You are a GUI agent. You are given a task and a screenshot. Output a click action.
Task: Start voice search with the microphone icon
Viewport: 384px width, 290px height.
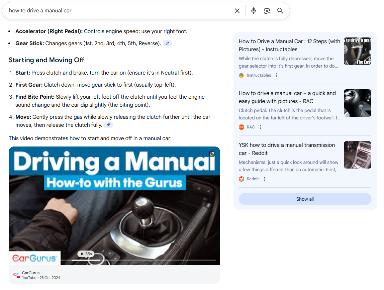coord(254,11)
